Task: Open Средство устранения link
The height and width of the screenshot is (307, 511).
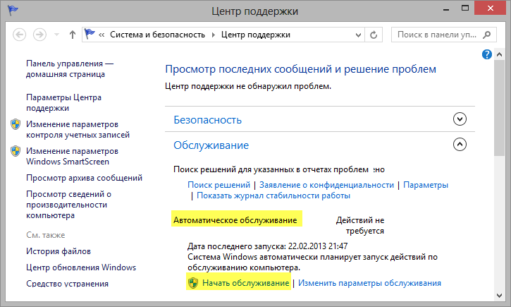Action: click(x=67, y=284)
